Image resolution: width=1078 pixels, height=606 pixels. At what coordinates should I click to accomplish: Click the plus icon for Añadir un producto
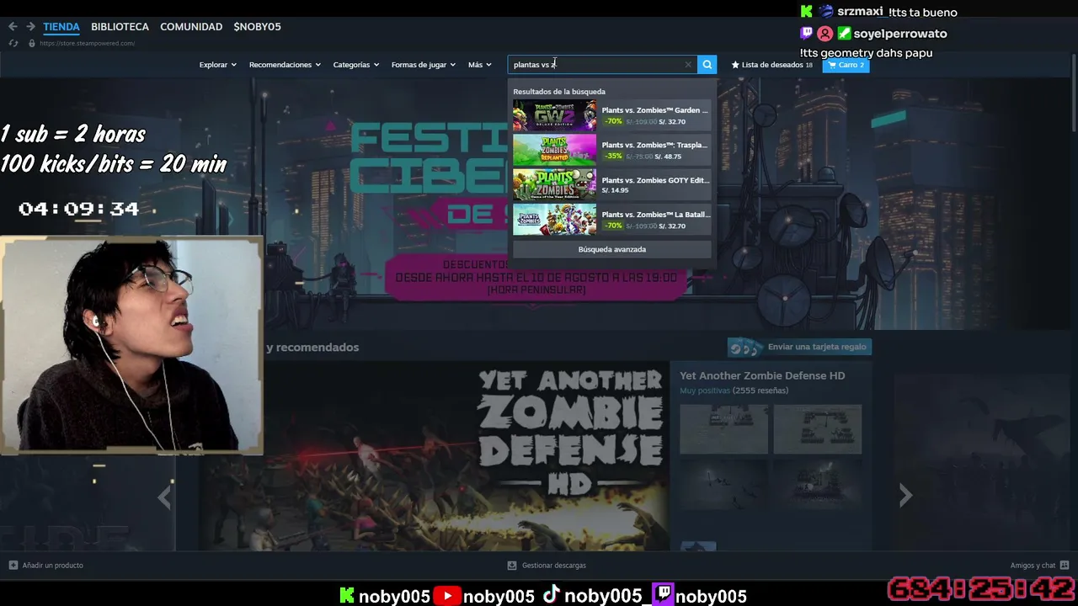click(x=13, y=566)
